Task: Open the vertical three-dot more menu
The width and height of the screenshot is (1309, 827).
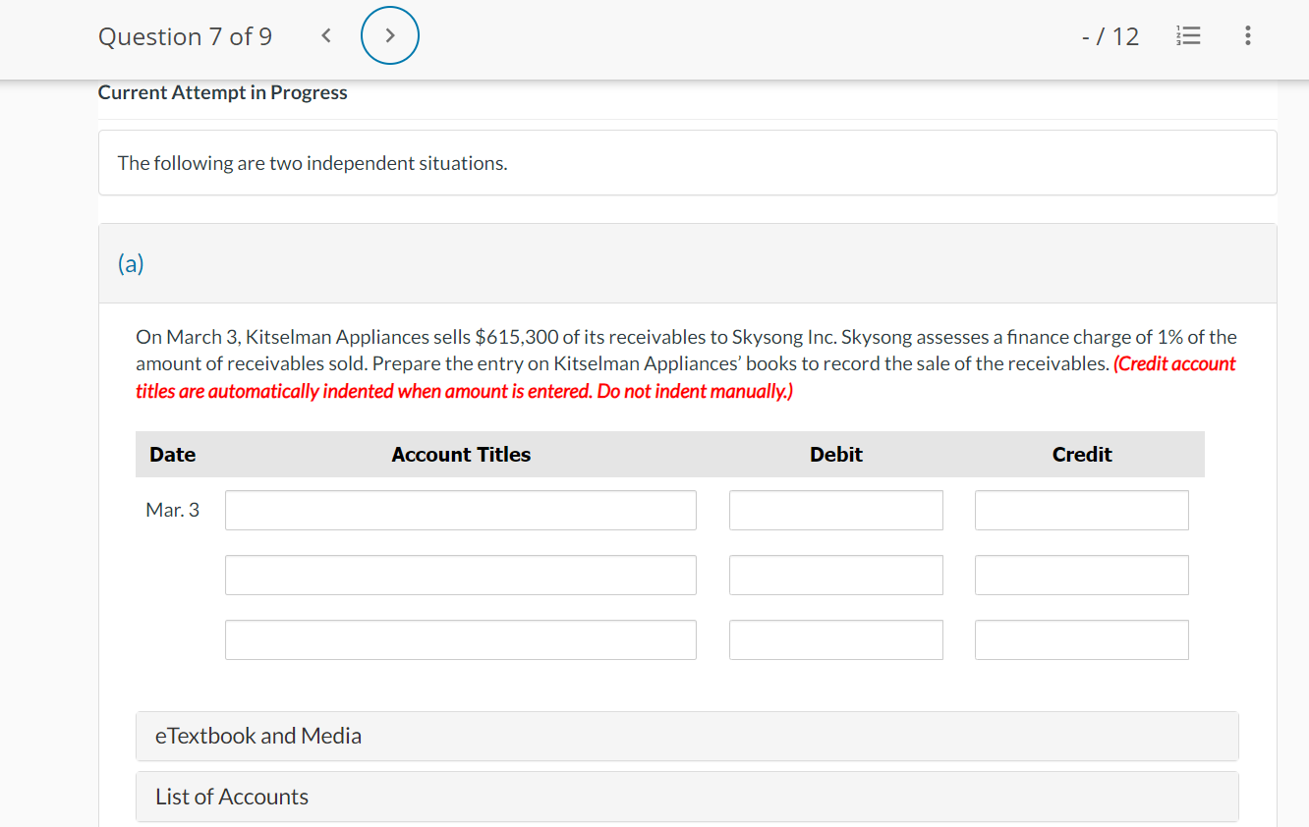Action: pyautogui.click(x=1247, y=36)
